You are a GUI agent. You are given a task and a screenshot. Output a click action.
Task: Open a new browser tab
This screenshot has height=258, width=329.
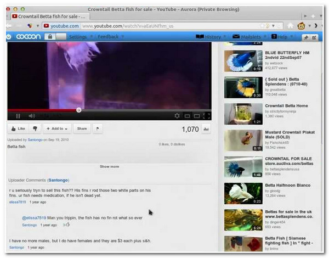pos(313,16)
